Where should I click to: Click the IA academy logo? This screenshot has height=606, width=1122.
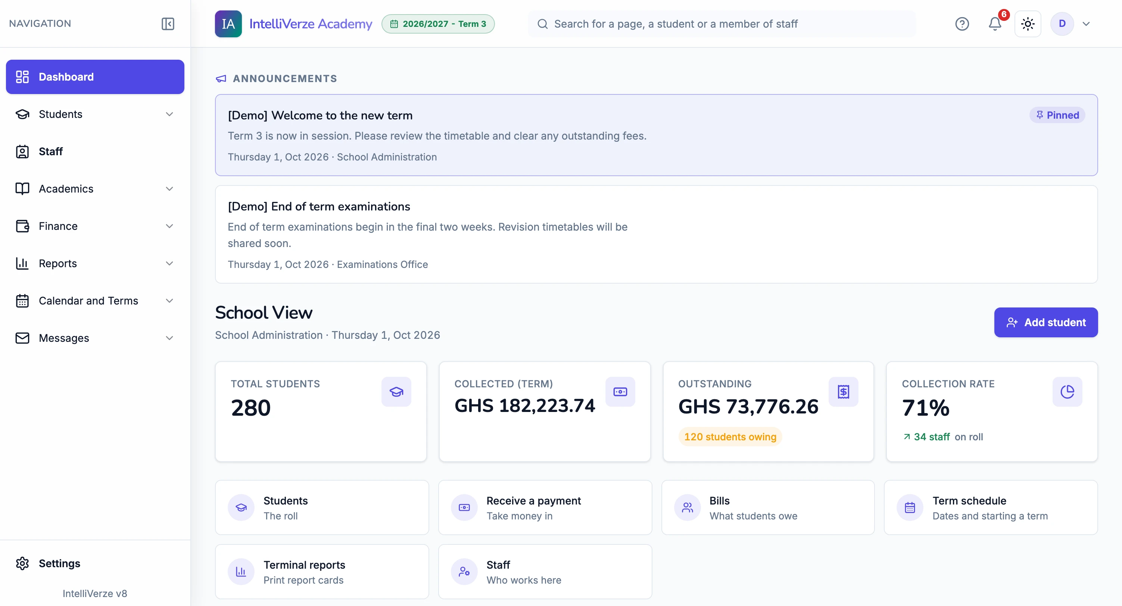[228, 24]
